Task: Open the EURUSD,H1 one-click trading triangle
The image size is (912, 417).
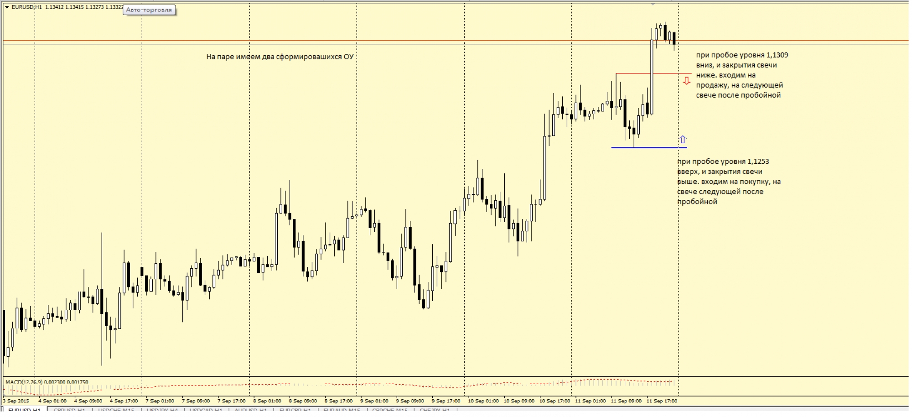Action: [x=6, y=7]
